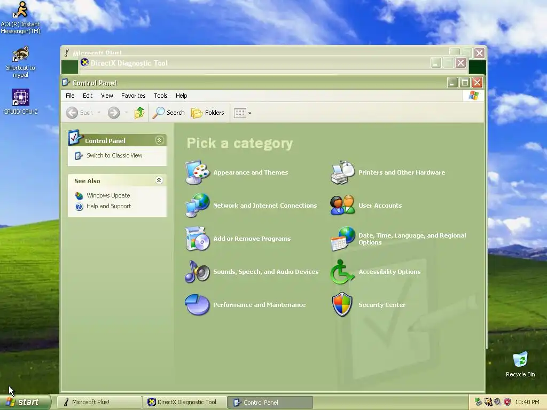Screen dimensions: 547x410
Task: Switch to Microsoft Plus! taskbar button
Action: [x=99, y=403]
